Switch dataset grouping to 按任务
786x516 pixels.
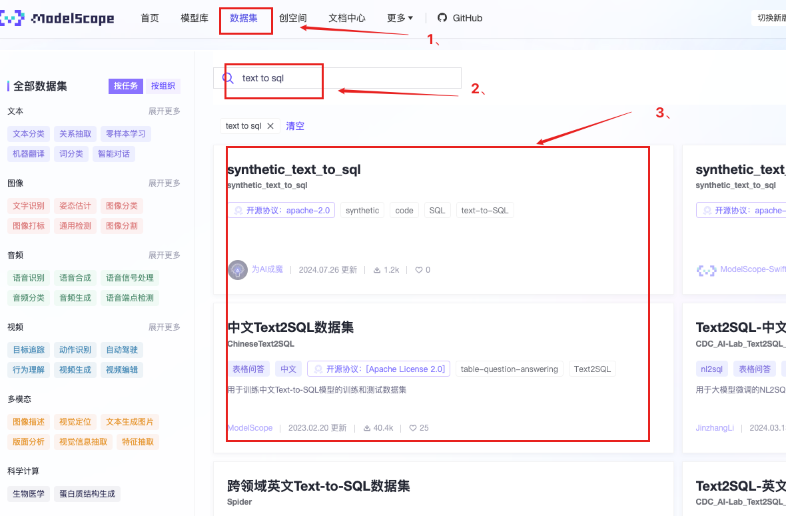125,86
